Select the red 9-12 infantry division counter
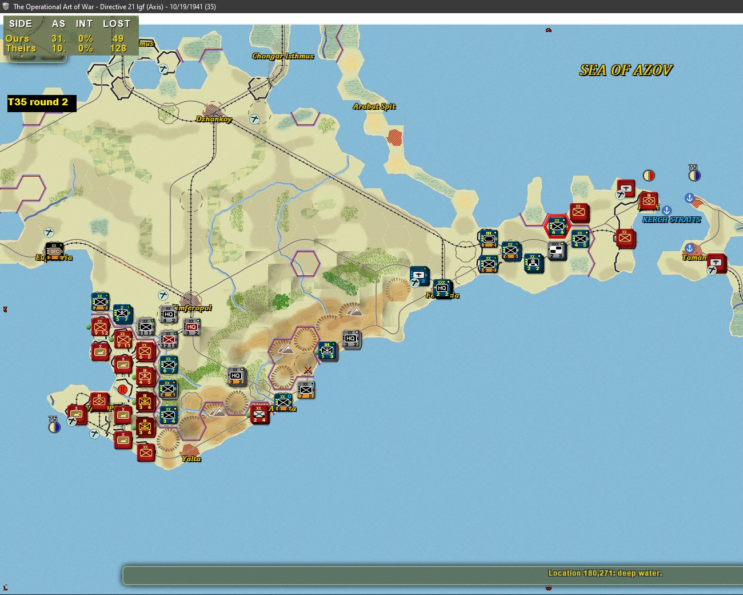This screenshot has width=743, height=595. click(x=101, y=327)
